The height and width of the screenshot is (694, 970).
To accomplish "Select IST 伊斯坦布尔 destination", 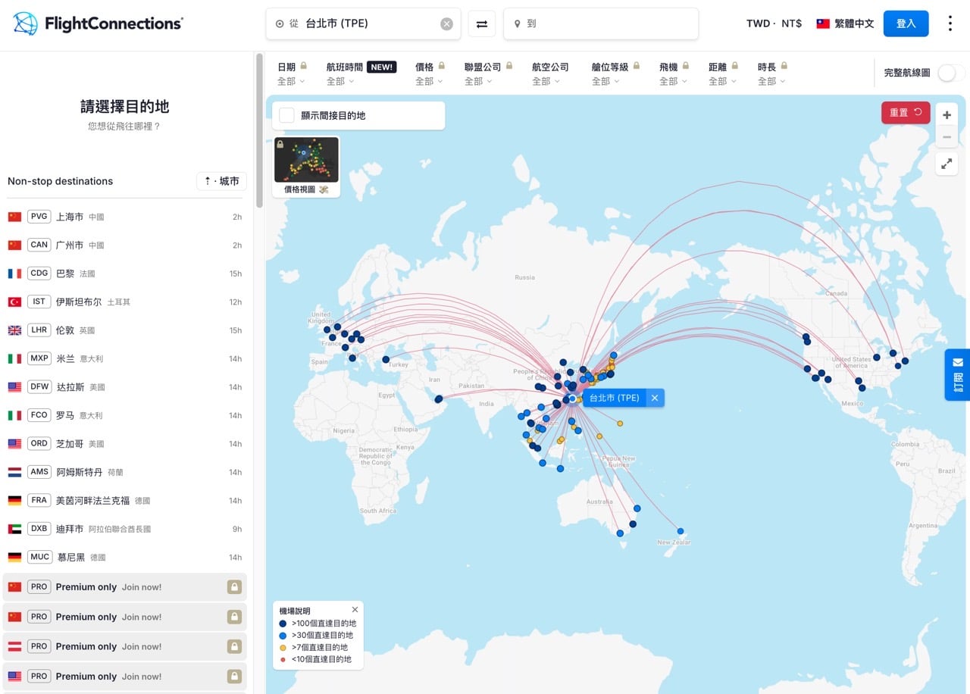I will coord(125,302).
